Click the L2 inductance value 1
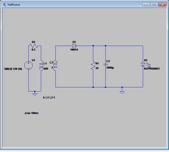The image size is (169, 152). (52, 68)
